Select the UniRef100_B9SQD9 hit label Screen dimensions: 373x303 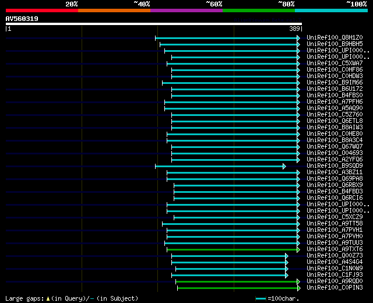[335, 166]
